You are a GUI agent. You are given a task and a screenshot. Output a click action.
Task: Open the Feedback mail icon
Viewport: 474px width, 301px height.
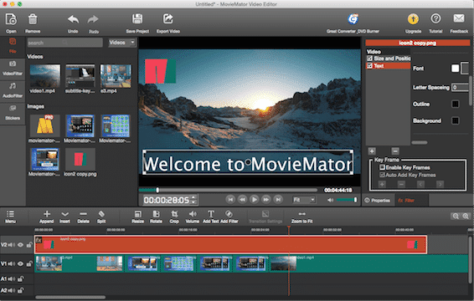[459, 18]
